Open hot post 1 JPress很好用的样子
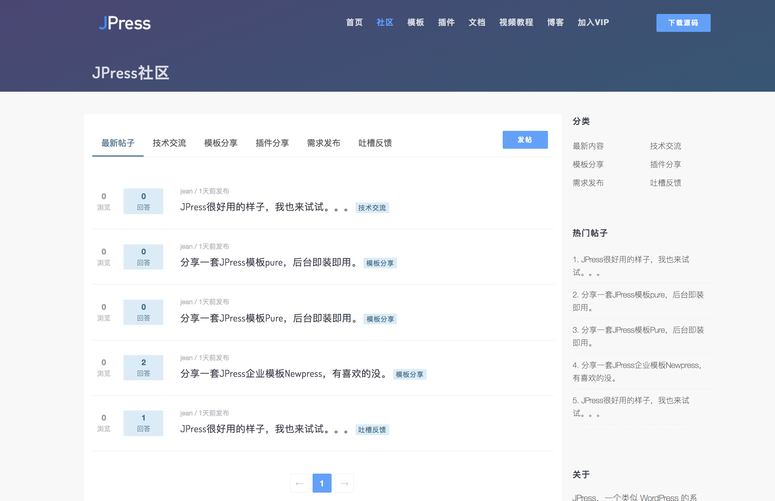The width and height of the screenshot is (775, 501). pos(631,266)
